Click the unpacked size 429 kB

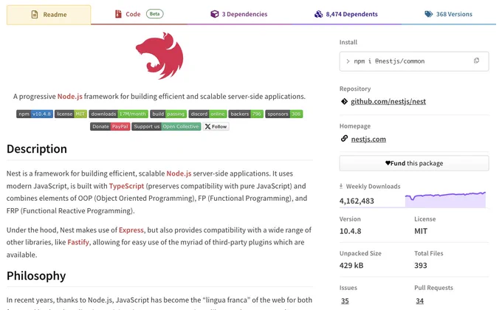351,266
